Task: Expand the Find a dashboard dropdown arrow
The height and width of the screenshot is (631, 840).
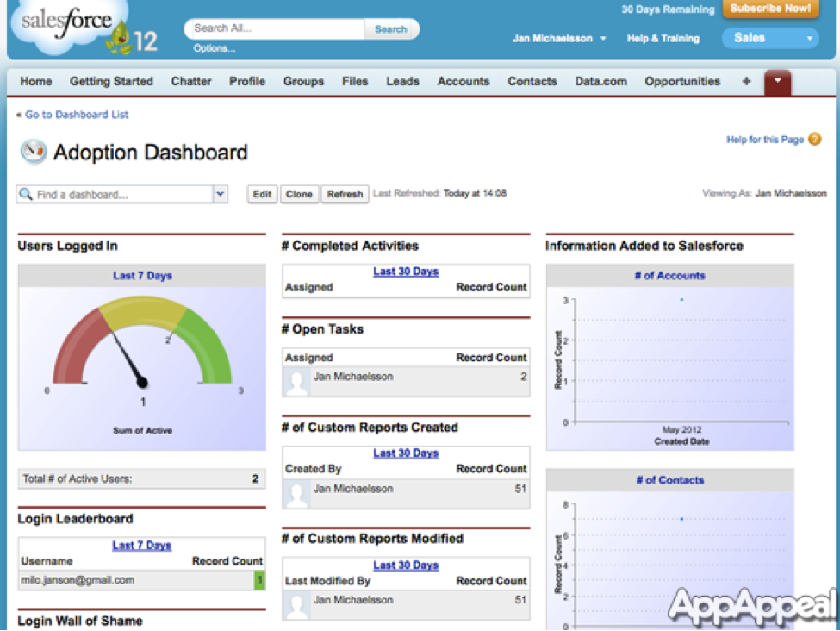Action: (221, 194)
